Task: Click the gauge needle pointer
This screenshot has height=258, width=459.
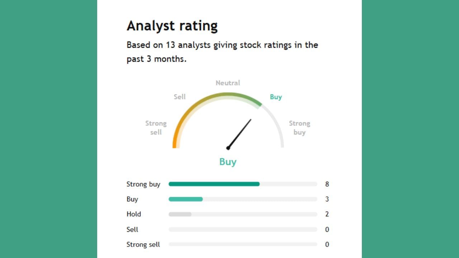Action: coord(240,134)
